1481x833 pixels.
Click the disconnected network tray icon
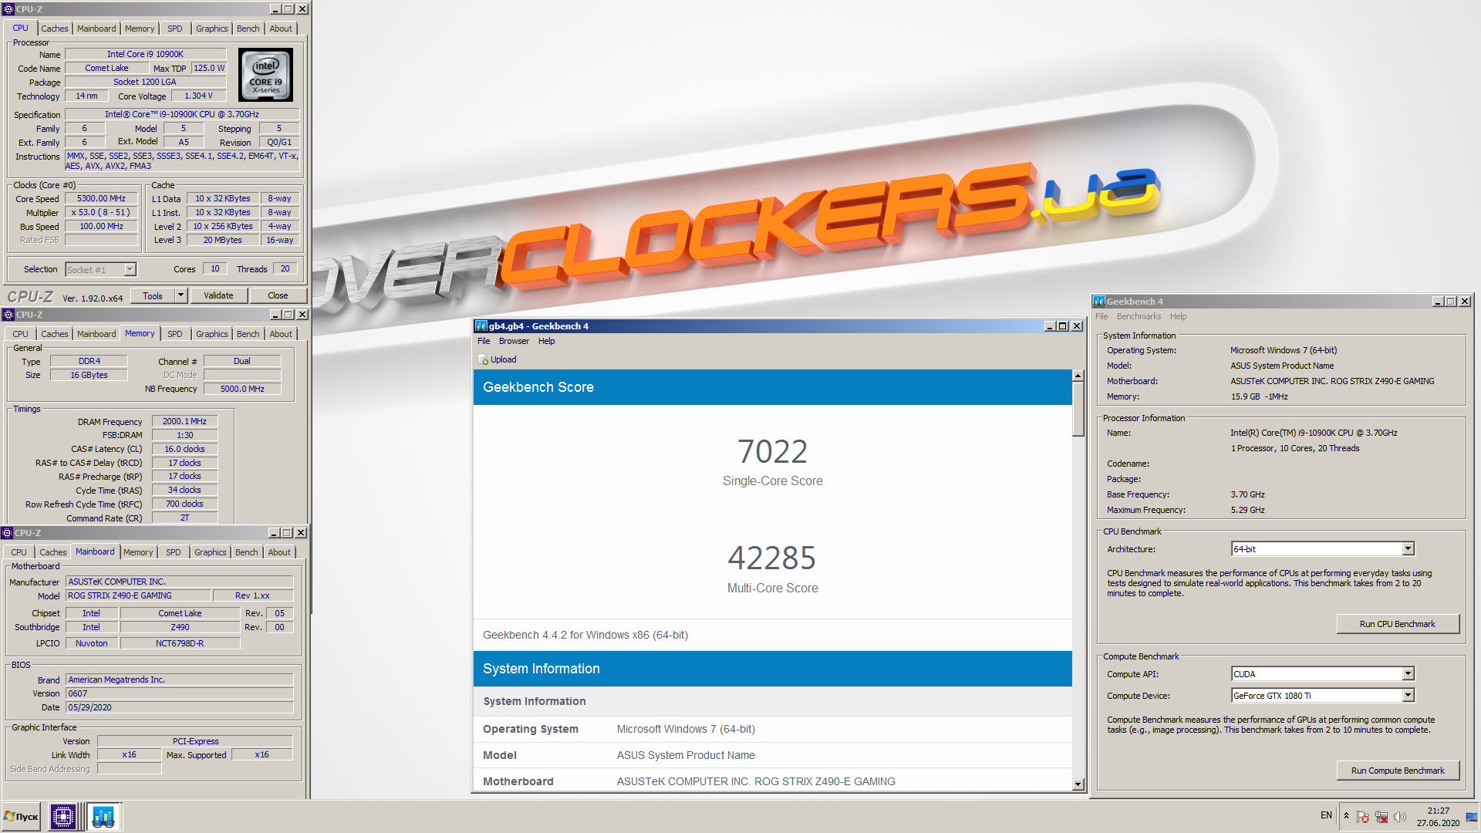coord(1381,817)
